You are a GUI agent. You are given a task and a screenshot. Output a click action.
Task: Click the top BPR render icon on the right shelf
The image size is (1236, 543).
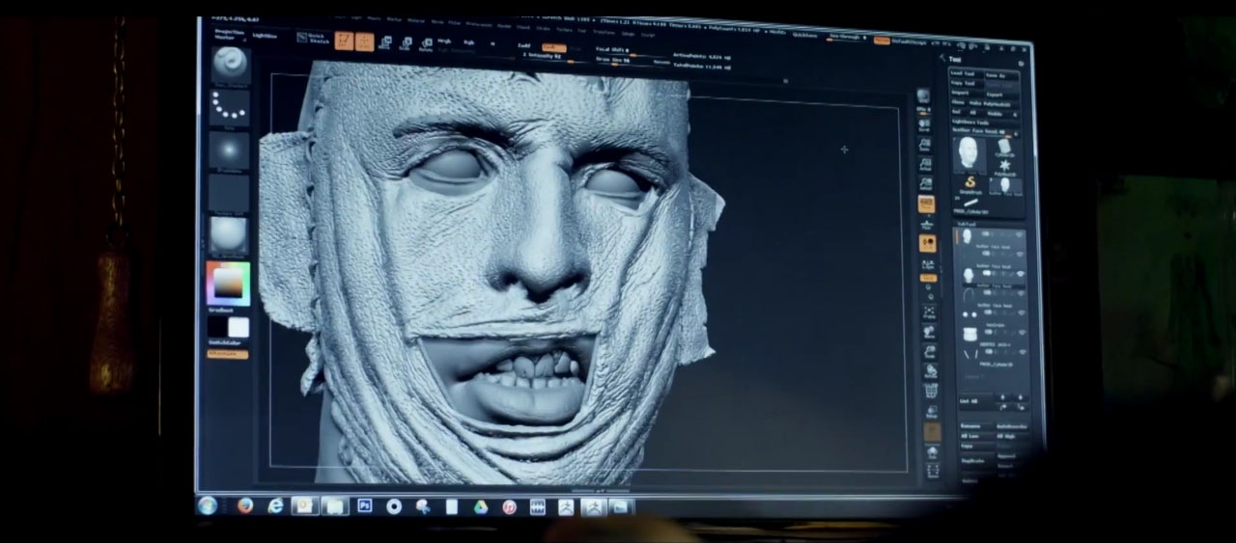tap(923, 96)
